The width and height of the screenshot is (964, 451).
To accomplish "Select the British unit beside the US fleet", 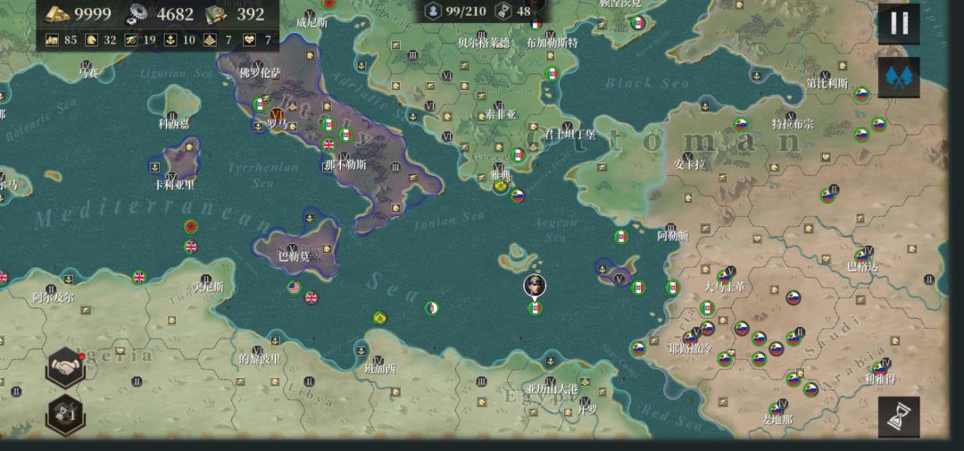I will (312, 297).
